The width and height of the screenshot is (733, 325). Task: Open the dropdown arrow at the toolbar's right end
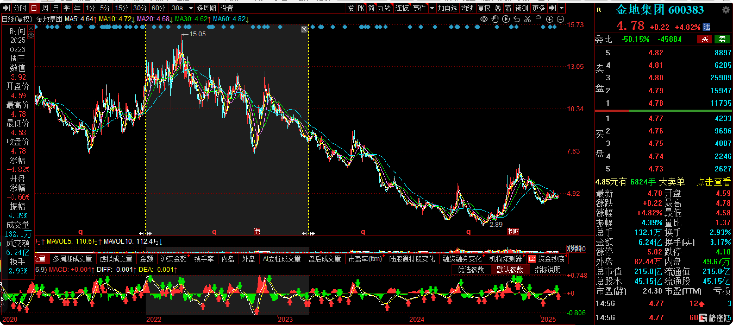click(561, 8)
